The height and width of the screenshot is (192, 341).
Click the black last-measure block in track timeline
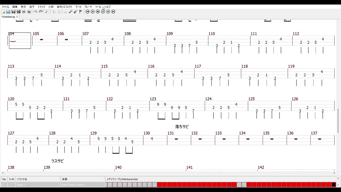334,185
